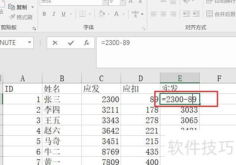Open the Font dialog launcher
The width and height of the screenshot is (236, 165).
(144, 28)
